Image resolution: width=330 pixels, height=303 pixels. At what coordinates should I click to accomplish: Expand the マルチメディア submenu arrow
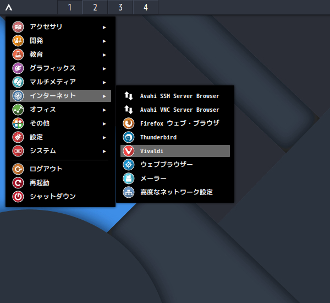(104, 83)
